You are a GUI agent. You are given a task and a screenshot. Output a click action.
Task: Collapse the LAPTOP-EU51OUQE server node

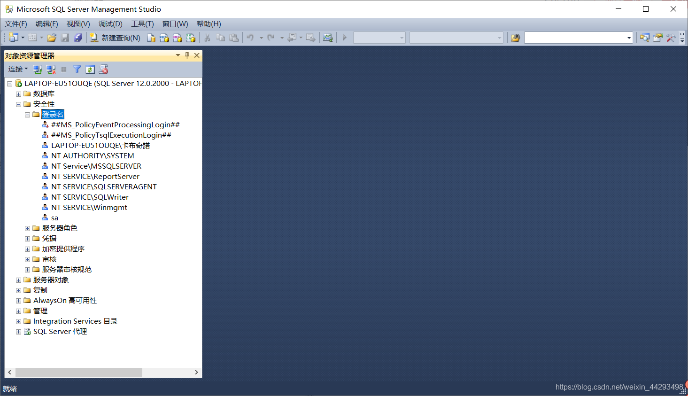9,84
